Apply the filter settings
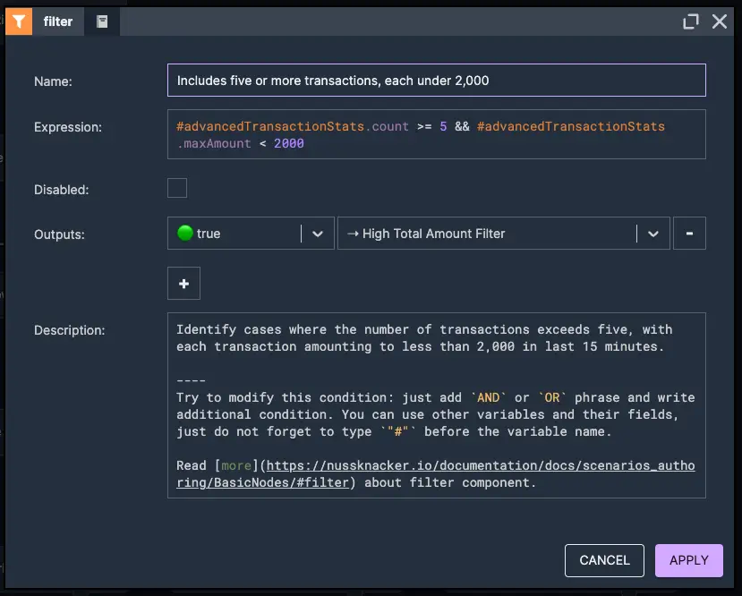The image size is (742, 596). point(689,560)
